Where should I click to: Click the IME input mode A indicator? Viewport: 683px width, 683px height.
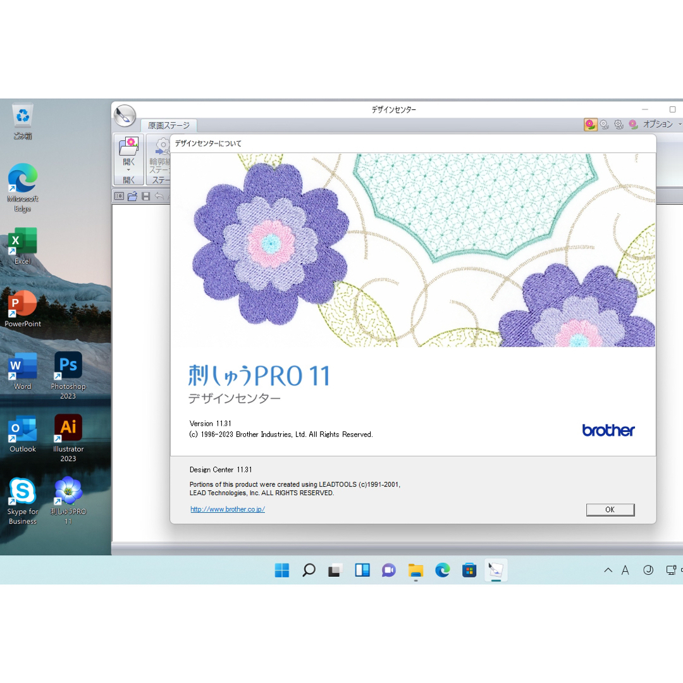pos(625,570)
